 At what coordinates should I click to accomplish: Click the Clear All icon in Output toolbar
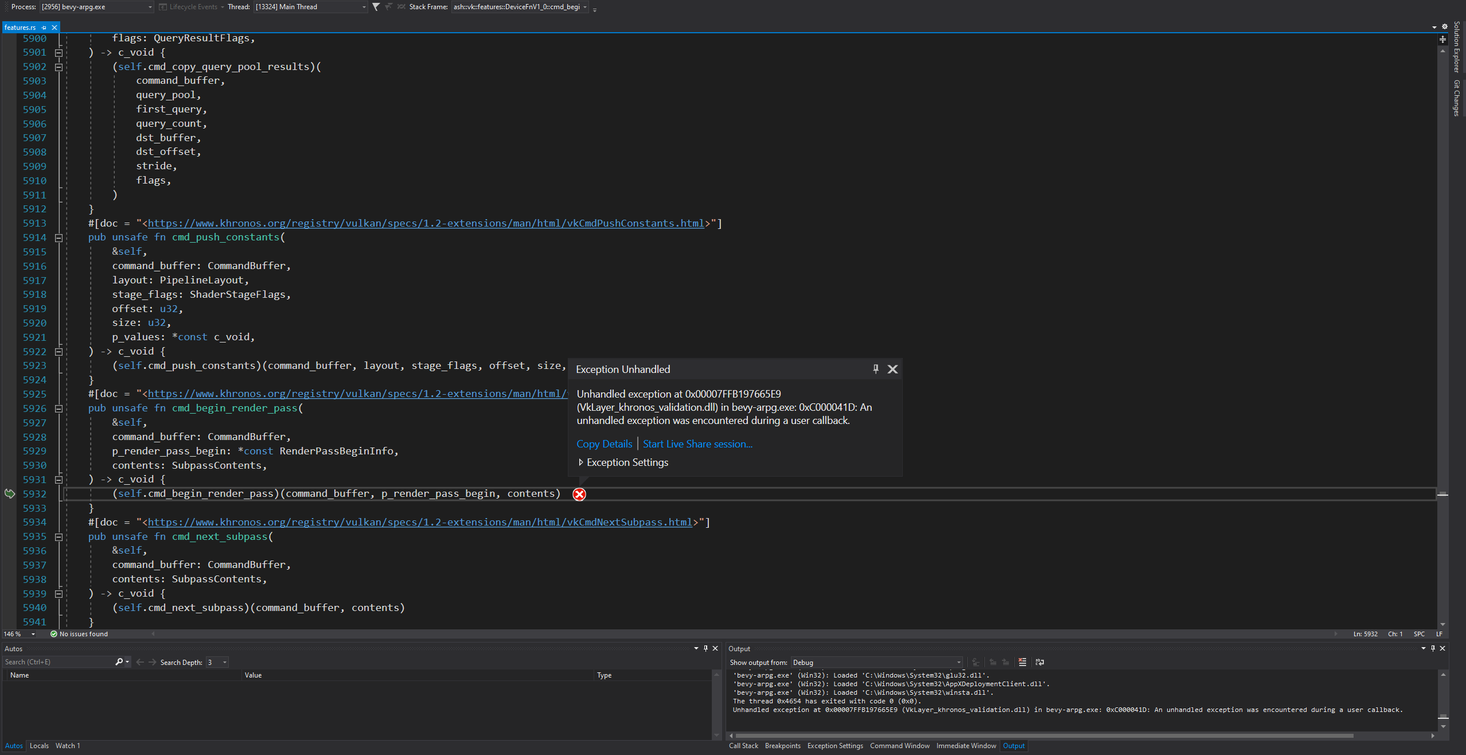[1023, 662]
